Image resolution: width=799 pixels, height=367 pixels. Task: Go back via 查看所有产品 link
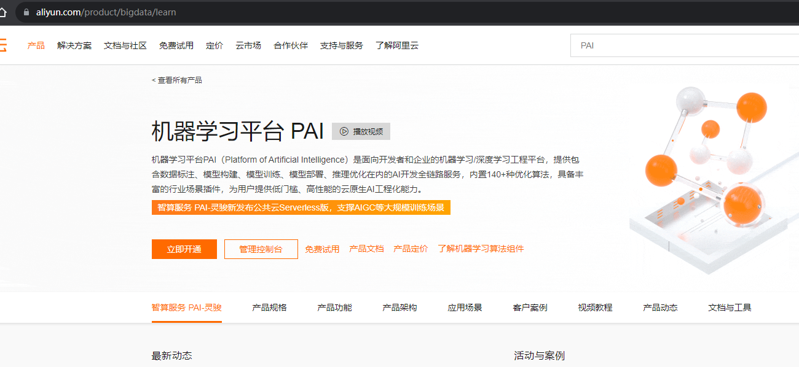(177, 80)
